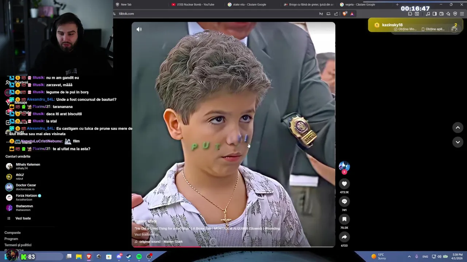Toggle the browser sidebar panel
Viewport: 467px width, 262px height.
(x=435, y=14)
